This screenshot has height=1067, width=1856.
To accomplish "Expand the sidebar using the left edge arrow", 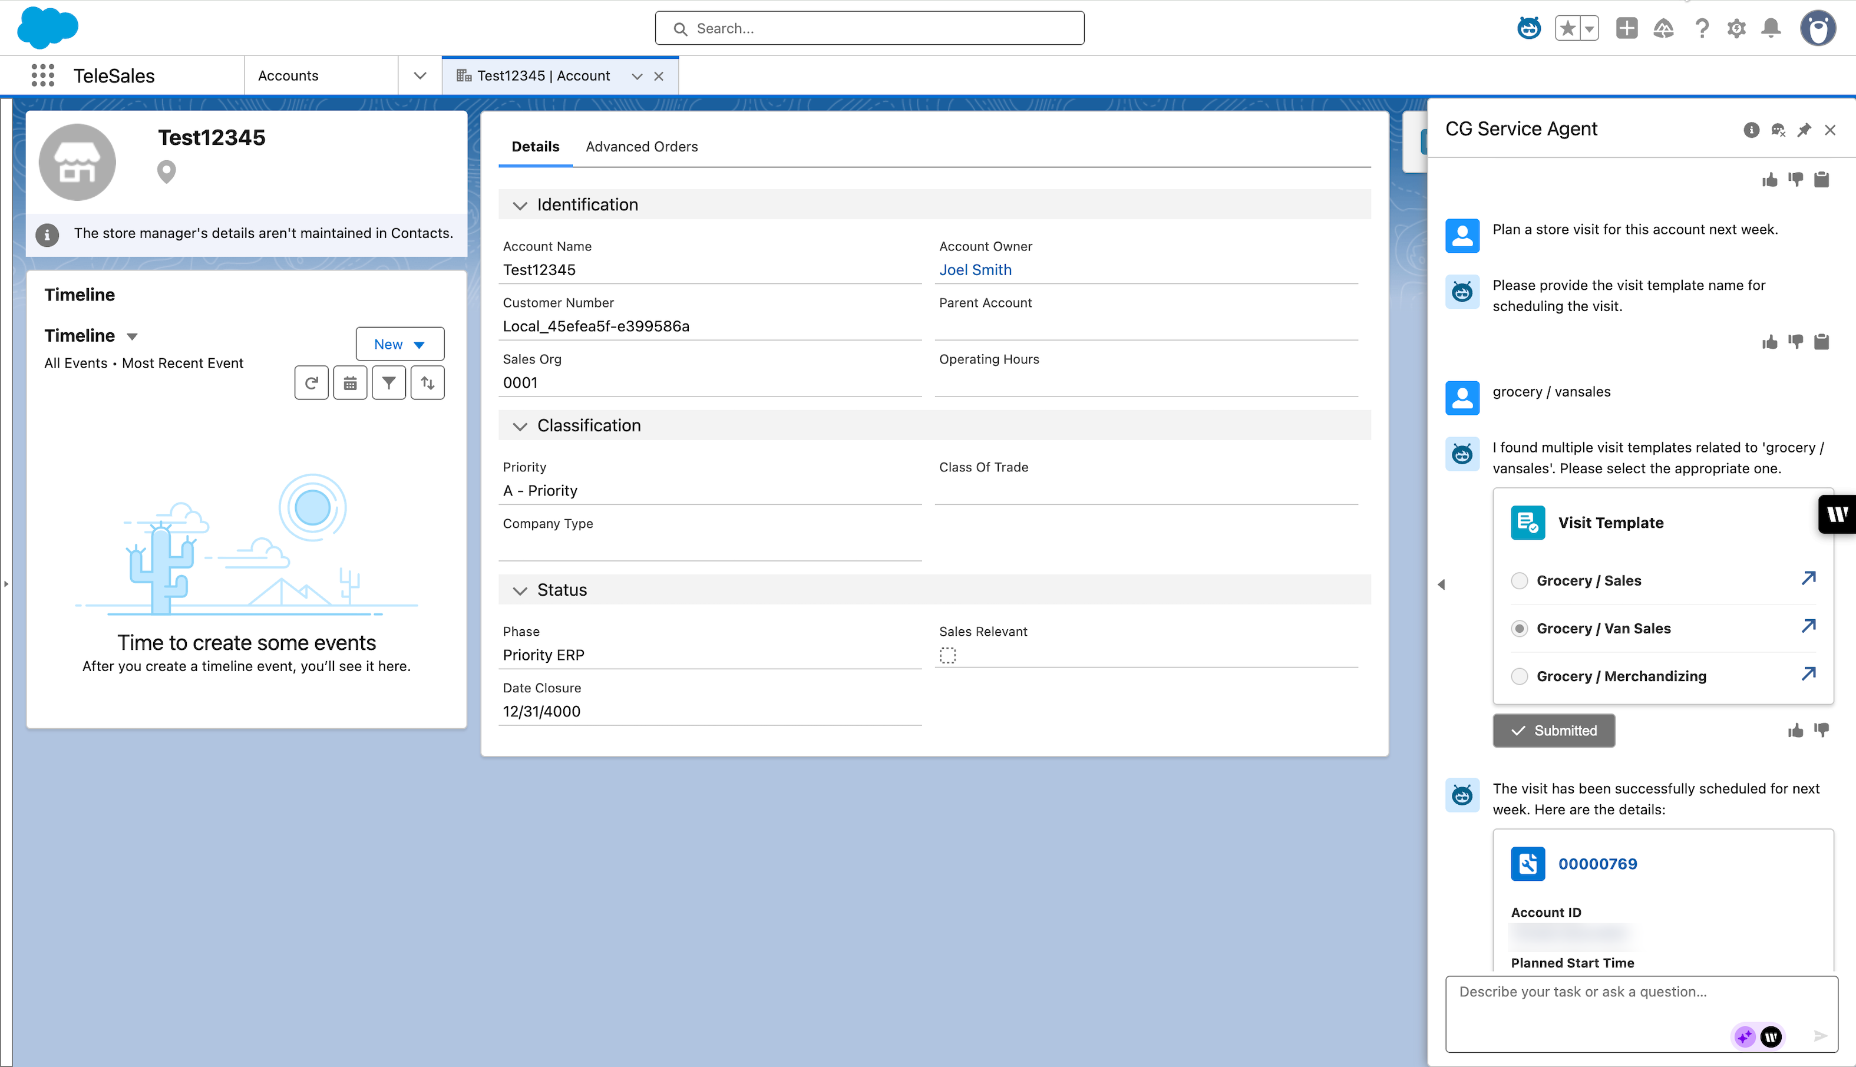I will pyautogui.click(x=6, y=584).
